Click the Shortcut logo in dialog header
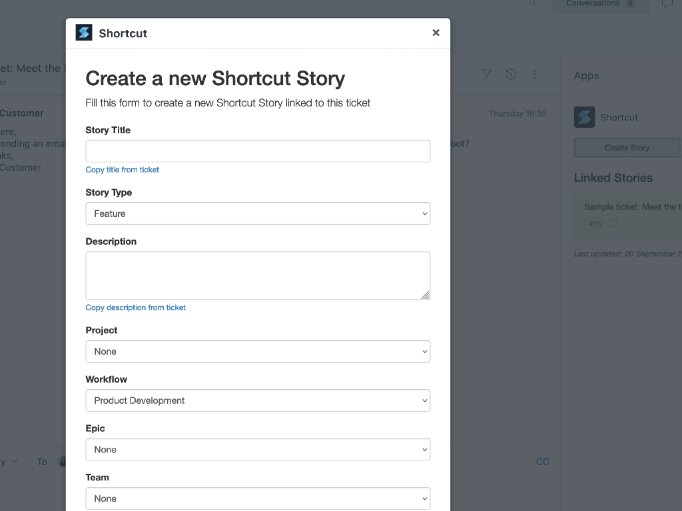The width and height of the screenshot is (682, 511). [x=84, y=33]
